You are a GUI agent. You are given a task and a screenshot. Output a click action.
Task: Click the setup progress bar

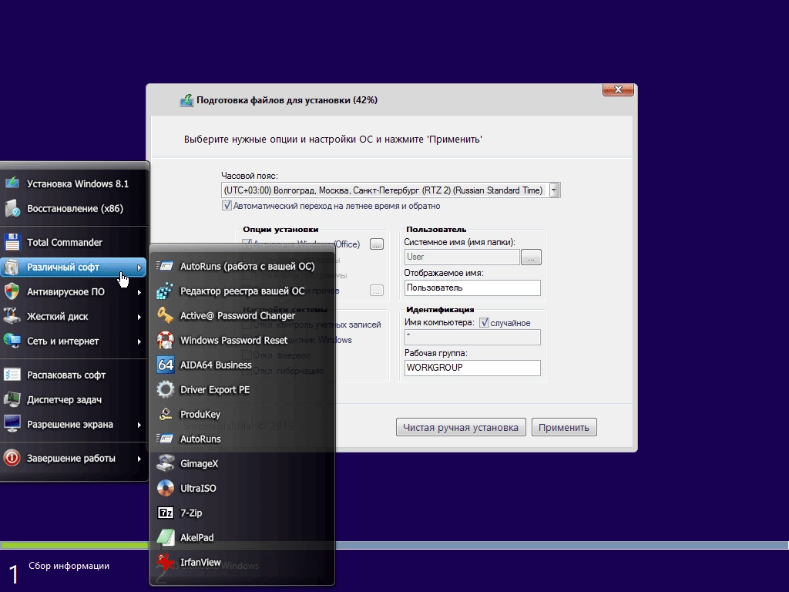point(394,545)
